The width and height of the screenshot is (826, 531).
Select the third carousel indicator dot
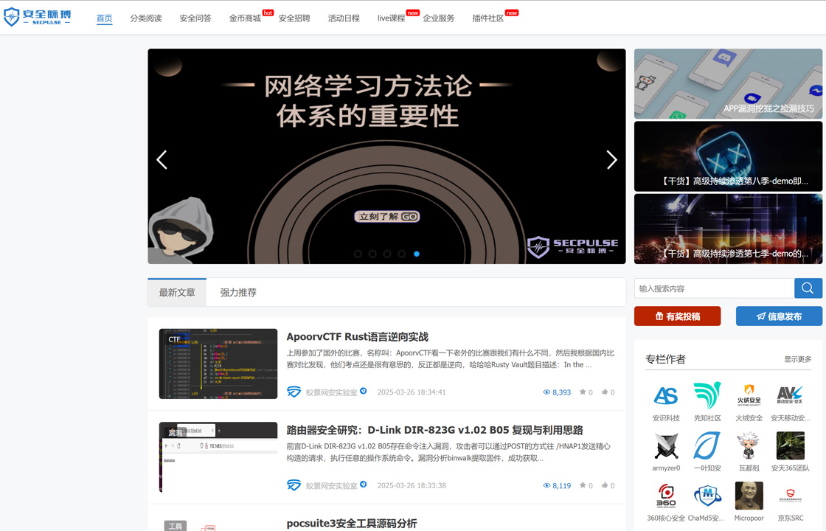pos(387,254)
